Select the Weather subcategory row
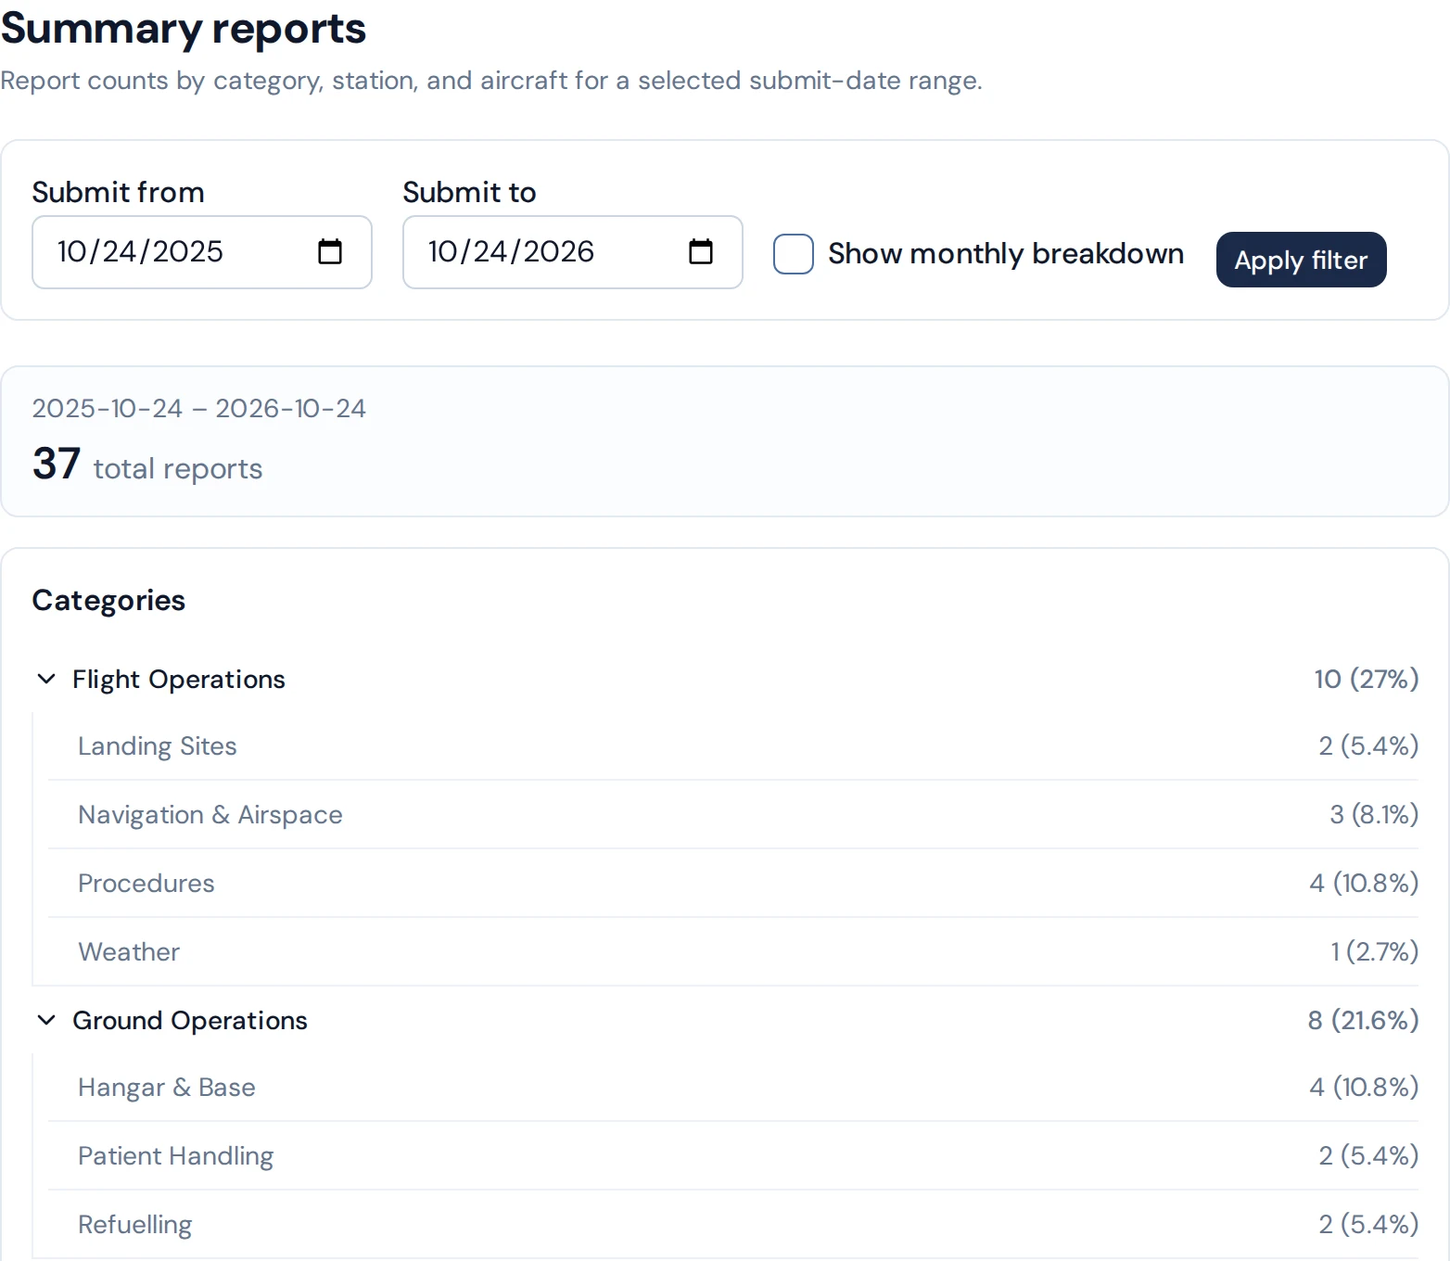The height and width of the screenshot is (1261, 1450). pos(733,952)
